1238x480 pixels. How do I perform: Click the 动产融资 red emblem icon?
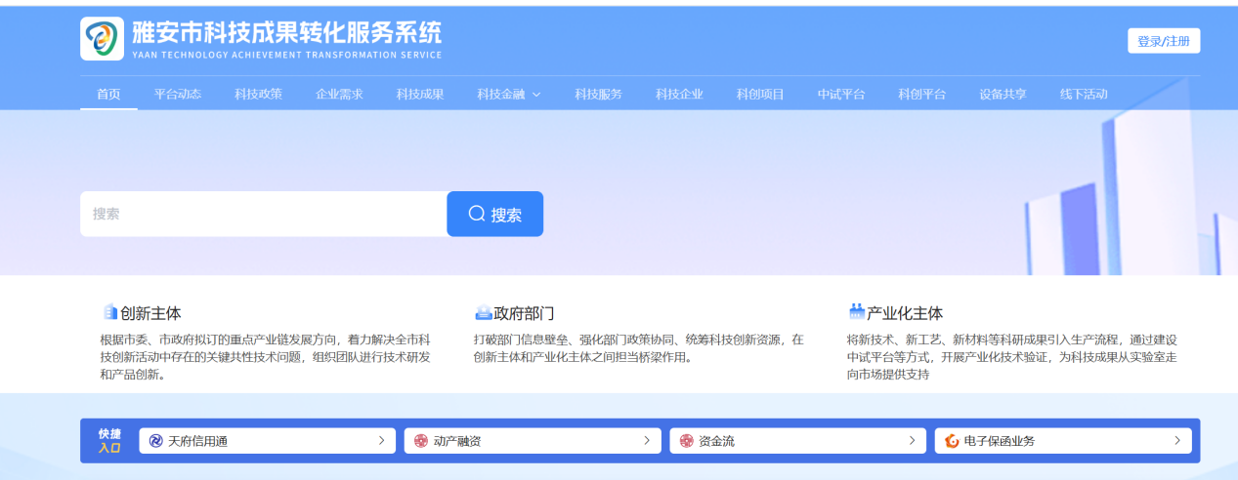[x=421, y=441]
